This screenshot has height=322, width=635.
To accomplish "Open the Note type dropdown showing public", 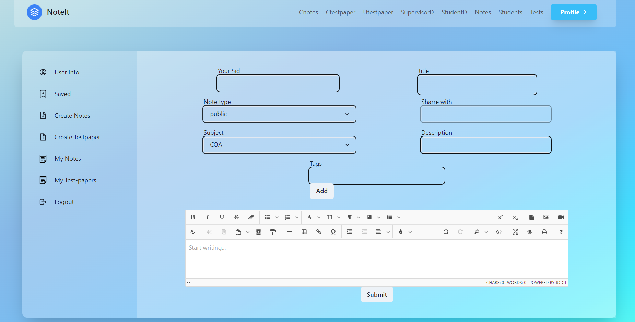I will [279, 114].
